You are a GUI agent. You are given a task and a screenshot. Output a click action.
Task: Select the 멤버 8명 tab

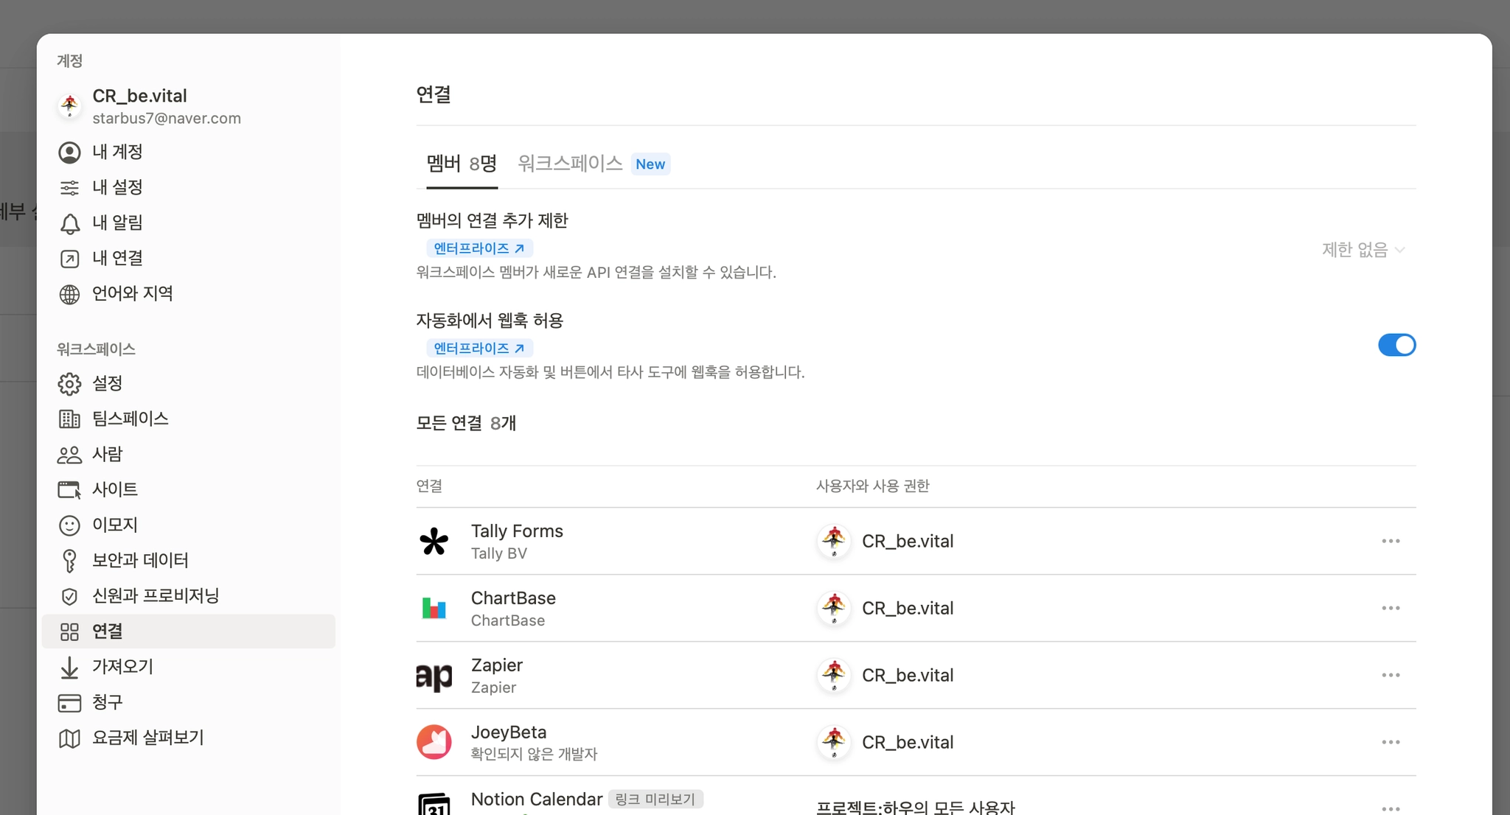point(462,164)
